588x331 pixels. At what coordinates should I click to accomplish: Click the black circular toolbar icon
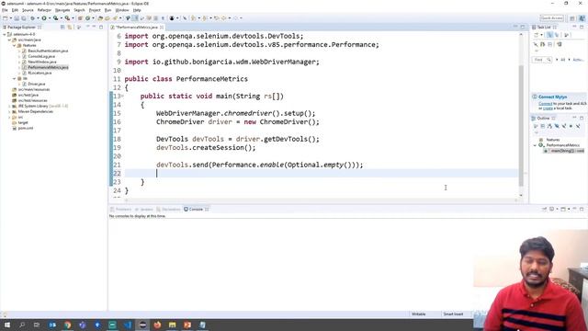pos(172,18)
